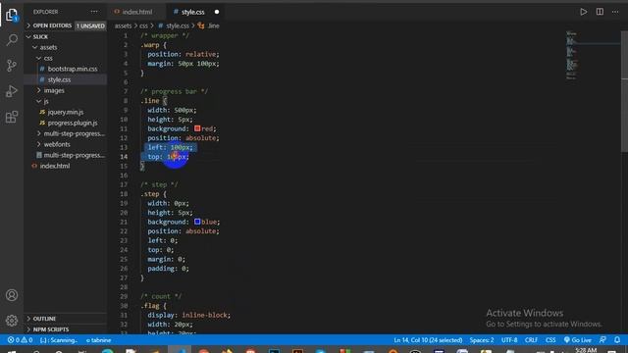This screenshot has width=628, height=353.
Task: Show errors and warnings in status bar
Action: (x=20, y=340)
